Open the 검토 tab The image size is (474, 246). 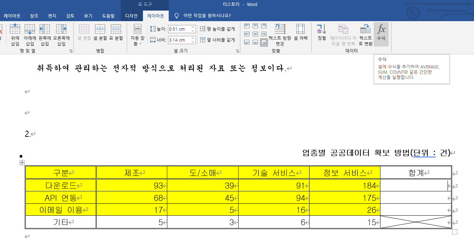point(70,16)
